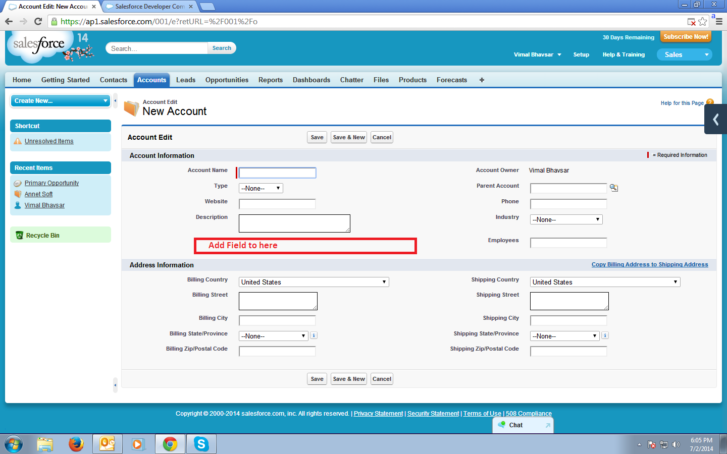Screen dimensions: 727x454
Task: Switch to Salesforce Developer Community browser tab
Action: click(x=150, y=7)
